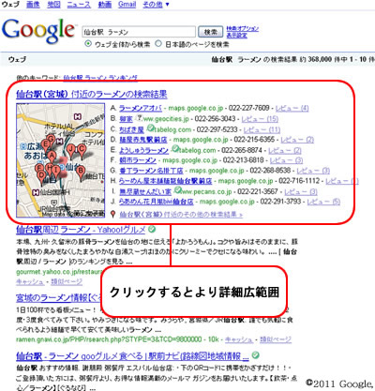The height and width of the screenshot is (391, 375).
Task: Click the Google logo
Action: [x=38, y=31]
